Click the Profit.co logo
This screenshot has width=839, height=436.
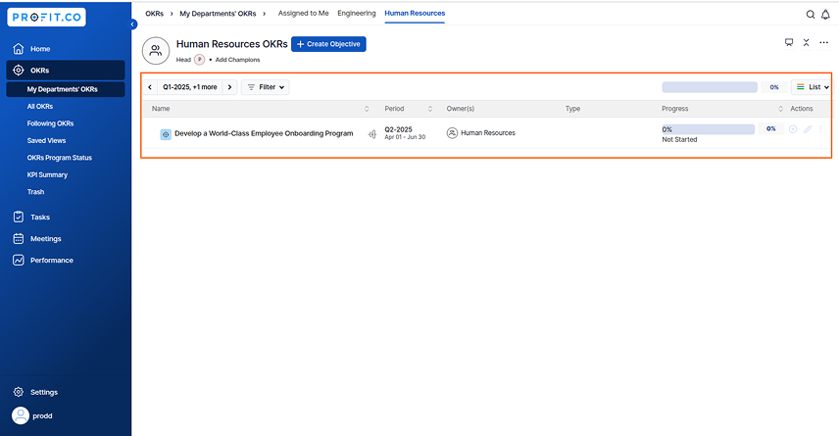(x=46, y=17)
